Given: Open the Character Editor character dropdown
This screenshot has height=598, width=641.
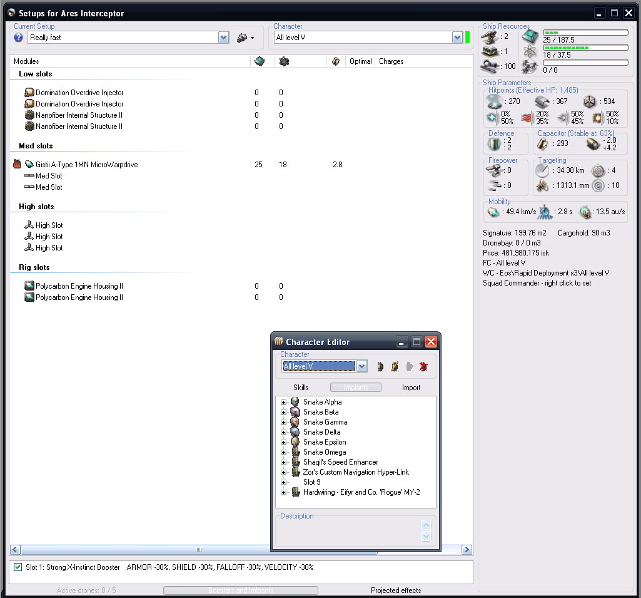Looking at the screenshot, I should (x=362, y=366).
